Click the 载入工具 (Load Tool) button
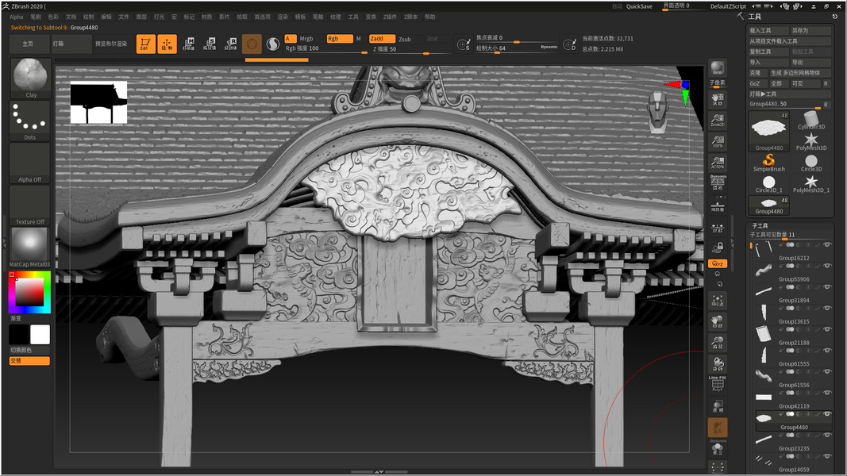The height and width of the screenshot is (476, 847). coord(768,31)
